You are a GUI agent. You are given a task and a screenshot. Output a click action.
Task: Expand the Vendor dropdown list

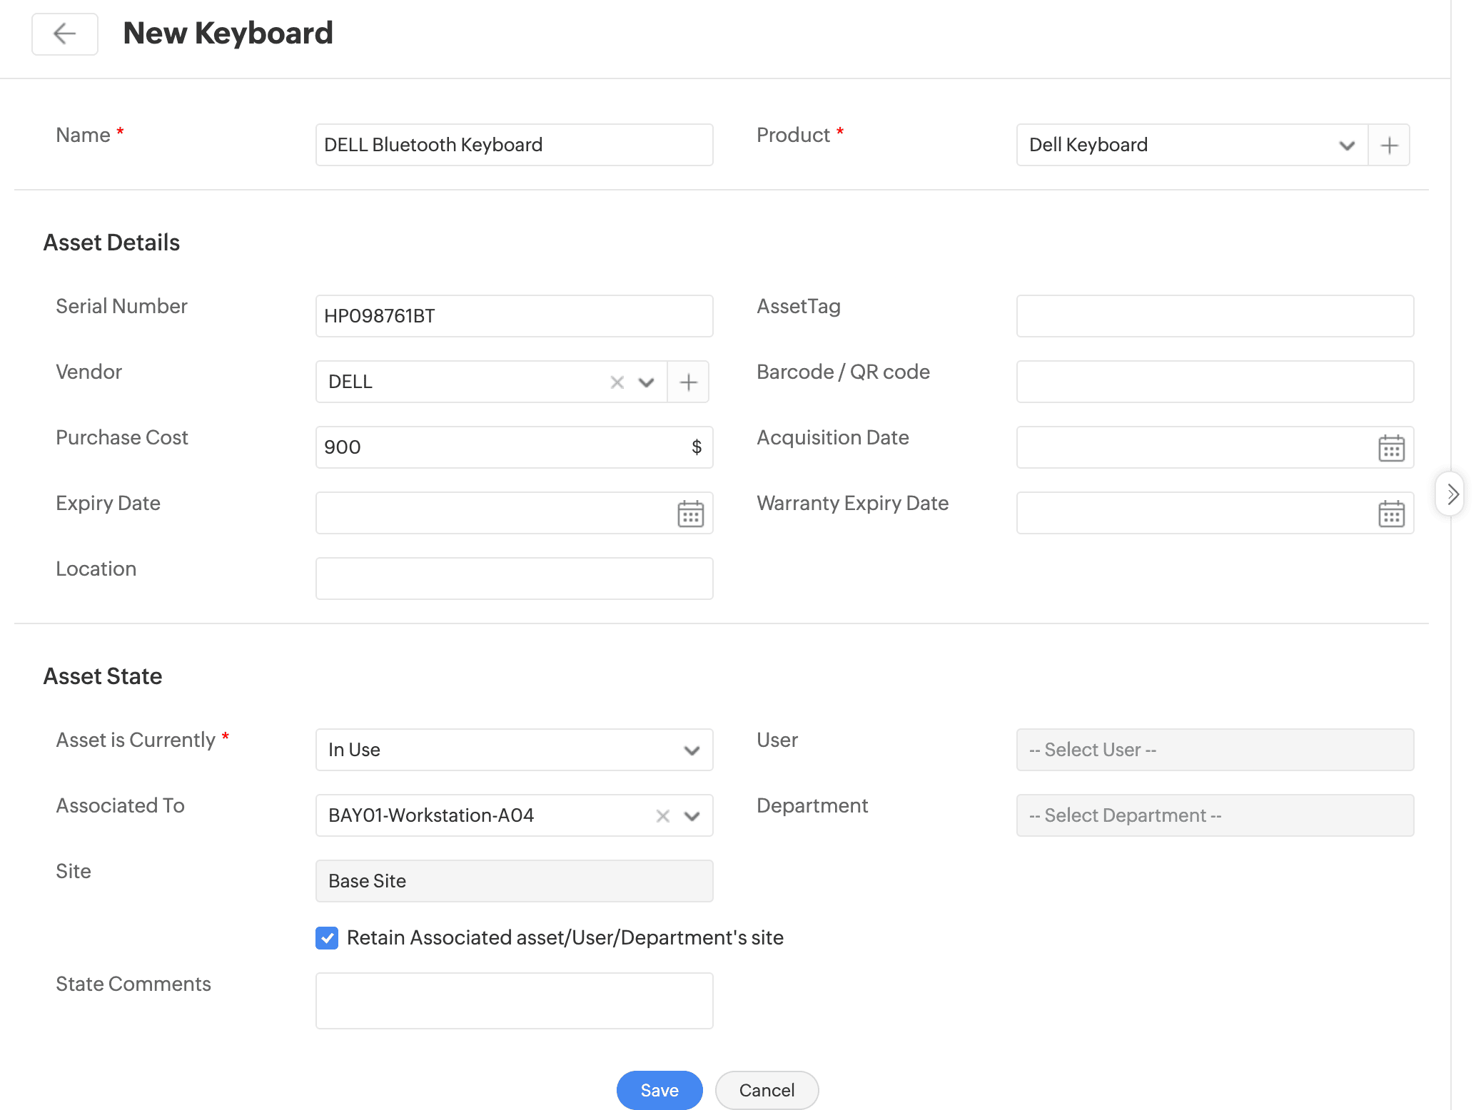(647, 382)
